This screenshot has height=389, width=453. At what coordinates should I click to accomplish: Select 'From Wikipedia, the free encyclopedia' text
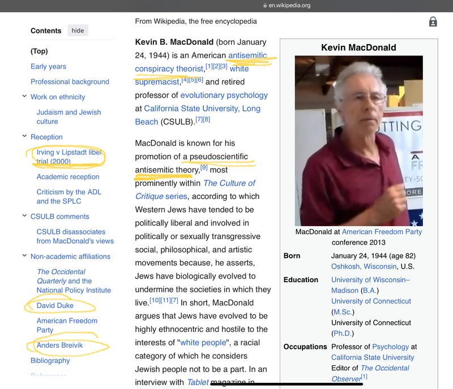(196, 21)
